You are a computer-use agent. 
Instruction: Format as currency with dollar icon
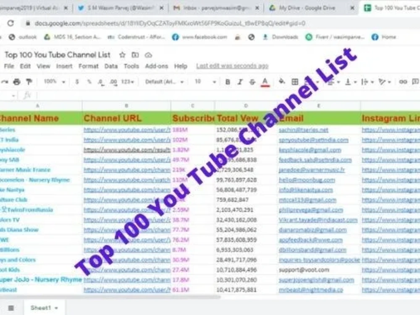pos(77,82)
